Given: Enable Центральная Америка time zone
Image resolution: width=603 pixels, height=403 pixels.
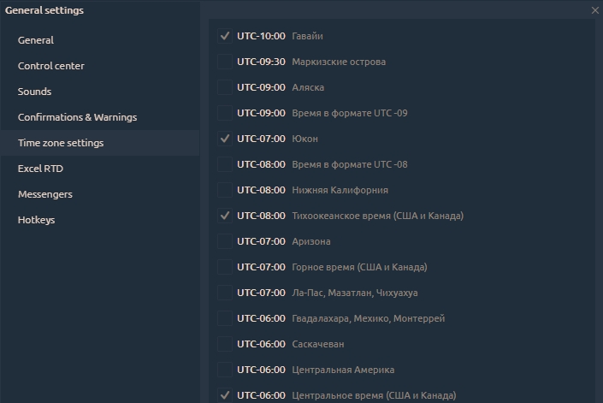Looking at the screenshot, I should coord(225,370).
